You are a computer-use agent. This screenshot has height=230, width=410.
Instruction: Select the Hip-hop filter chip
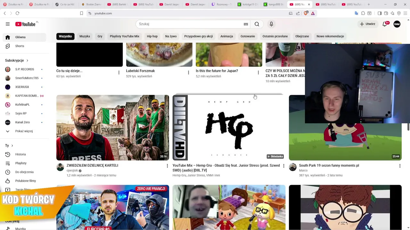click(x=152, y=36)
